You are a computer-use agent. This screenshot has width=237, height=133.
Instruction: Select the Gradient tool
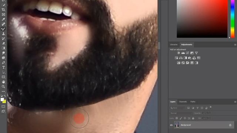click(3, 48)
